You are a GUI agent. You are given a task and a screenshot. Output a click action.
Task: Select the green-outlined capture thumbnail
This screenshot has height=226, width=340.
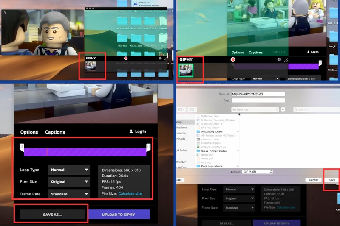(186, 70)
